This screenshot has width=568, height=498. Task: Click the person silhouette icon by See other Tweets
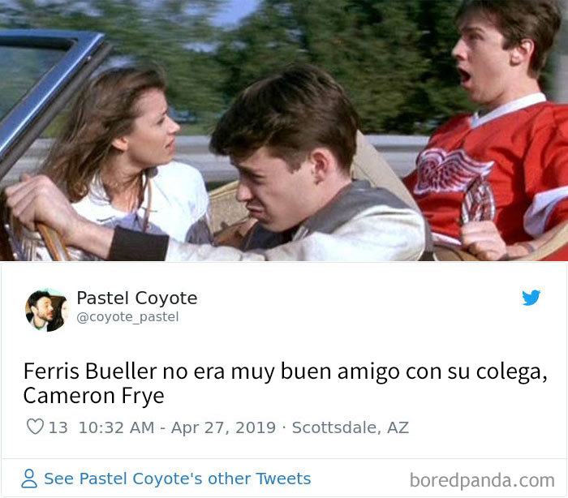coord(29,479)
